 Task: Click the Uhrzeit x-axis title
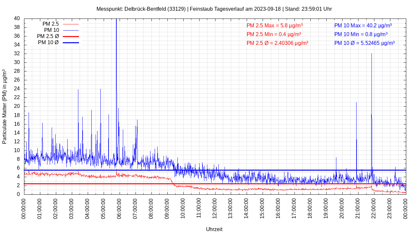pos(214,229)
